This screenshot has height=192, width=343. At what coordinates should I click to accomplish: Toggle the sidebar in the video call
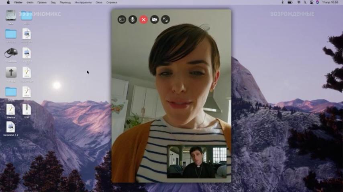122,20
